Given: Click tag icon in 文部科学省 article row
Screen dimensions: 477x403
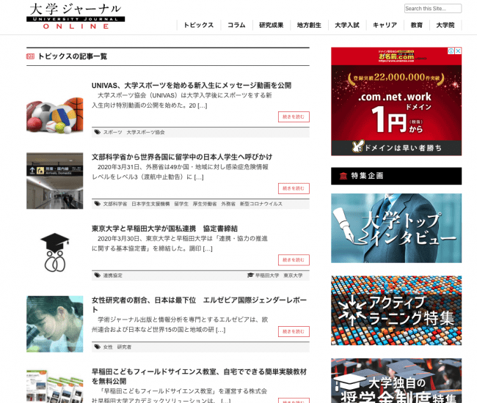Looking at the screenshot, I should tap(98, 204).
